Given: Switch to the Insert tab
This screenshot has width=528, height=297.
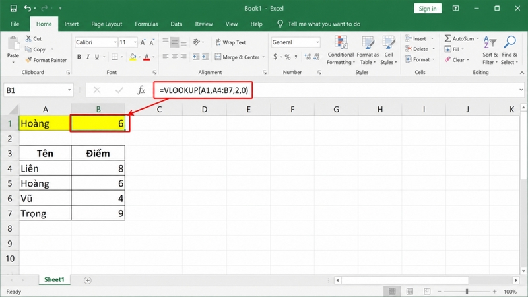Looking at the screenshot, I should [71, 24].
